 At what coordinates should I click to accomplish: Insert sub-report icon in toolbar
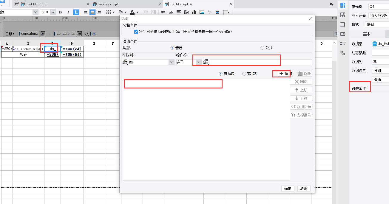(x=217, y=12)
